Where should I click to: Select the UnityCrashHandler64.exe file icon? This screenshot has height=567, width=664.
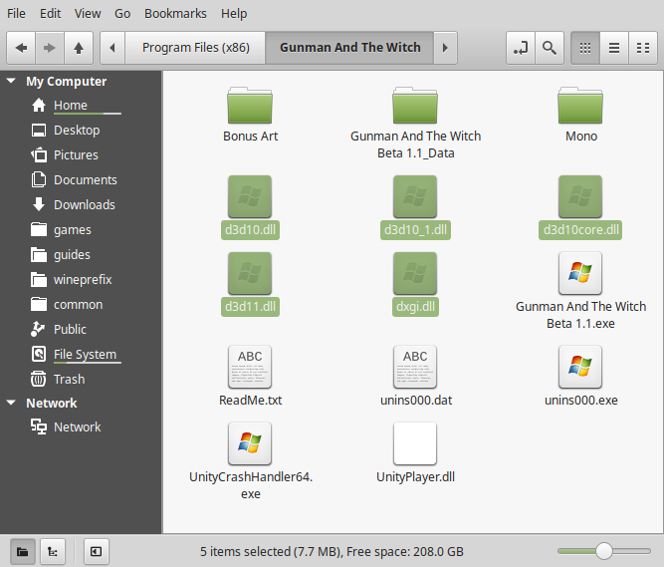250,443
